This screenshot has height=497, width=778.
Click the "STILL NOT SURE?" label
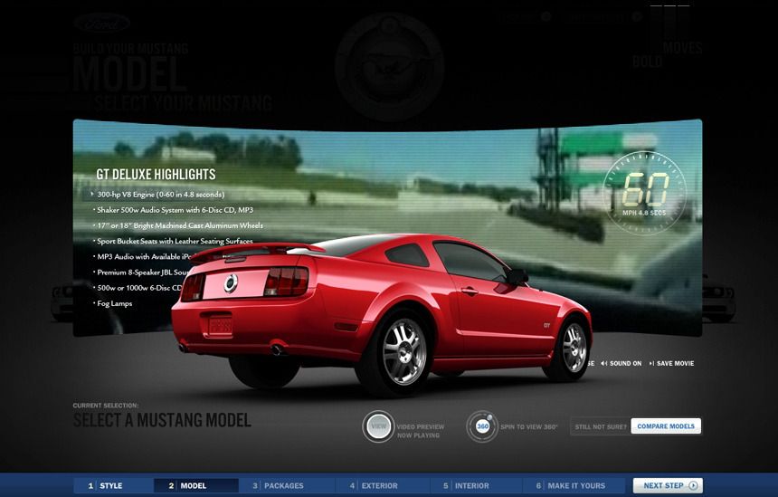pos(601,426)
